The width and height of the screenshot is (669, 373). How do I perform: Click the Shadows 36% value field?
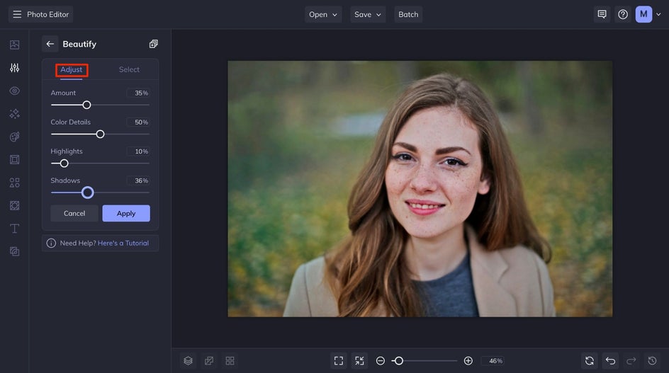point(138,180)
